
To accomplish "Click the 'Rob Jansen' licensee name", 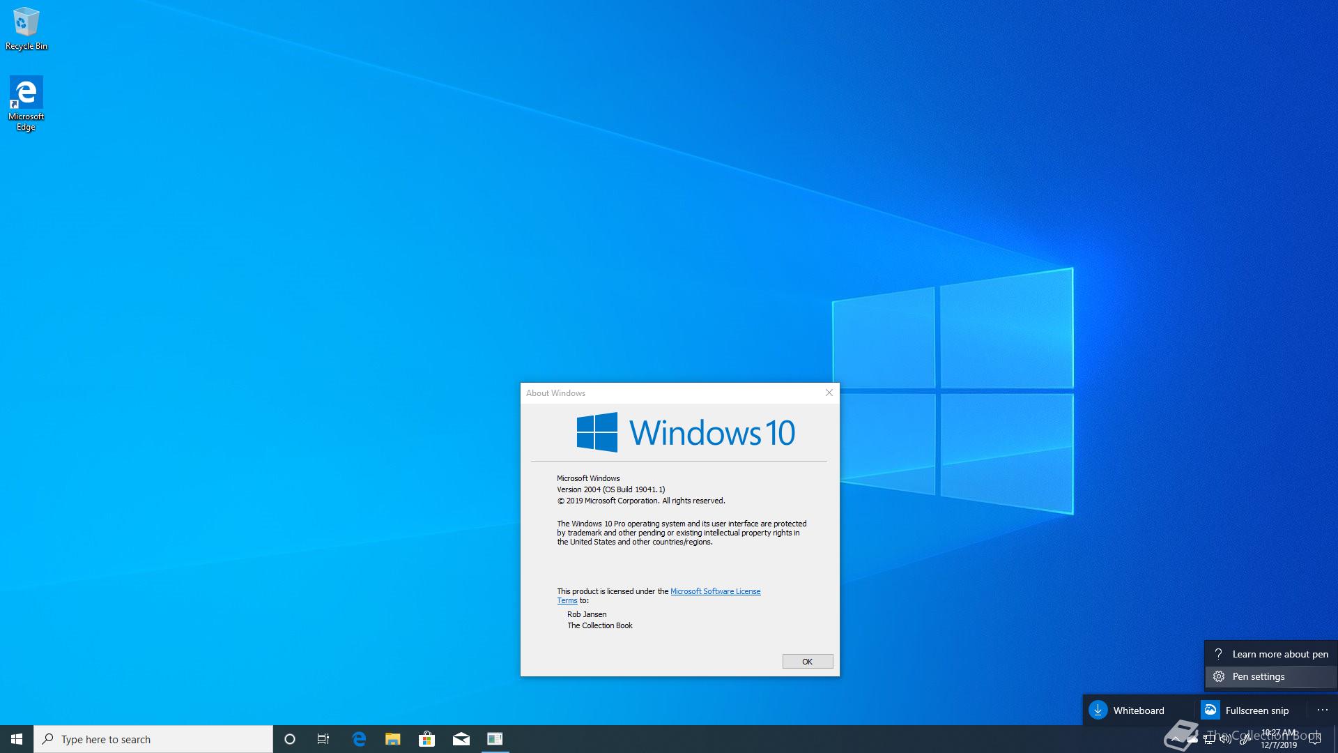I will 587,614.
